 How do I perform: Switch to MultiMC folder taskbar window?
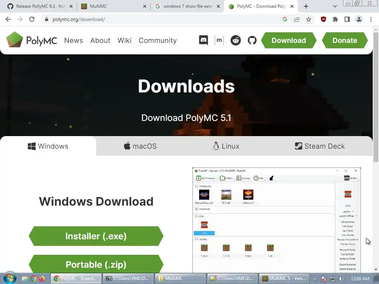180,278
